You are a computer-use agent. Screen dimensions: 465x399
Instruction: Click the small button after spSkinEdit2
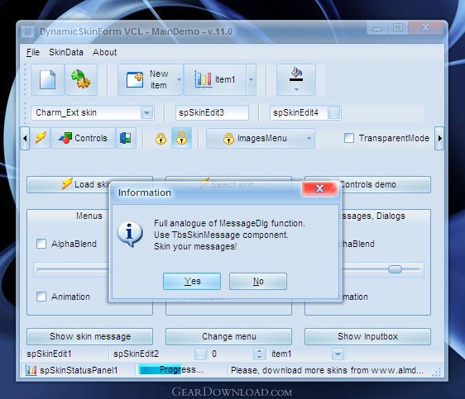(x=200, y=354)
